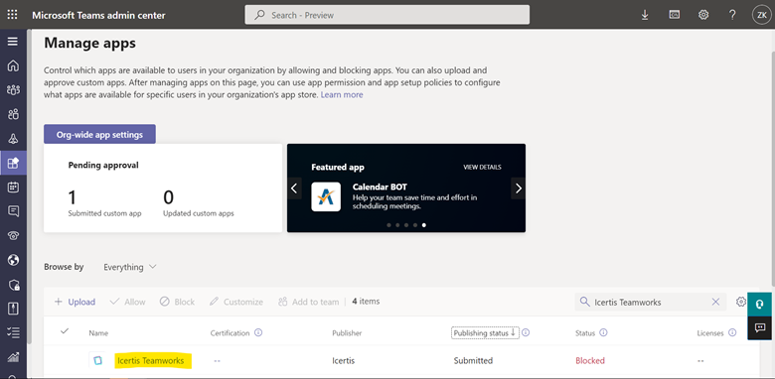Click the Licenses column header
The width and height of the screenshot is (775, 379).
click(710, 333)
